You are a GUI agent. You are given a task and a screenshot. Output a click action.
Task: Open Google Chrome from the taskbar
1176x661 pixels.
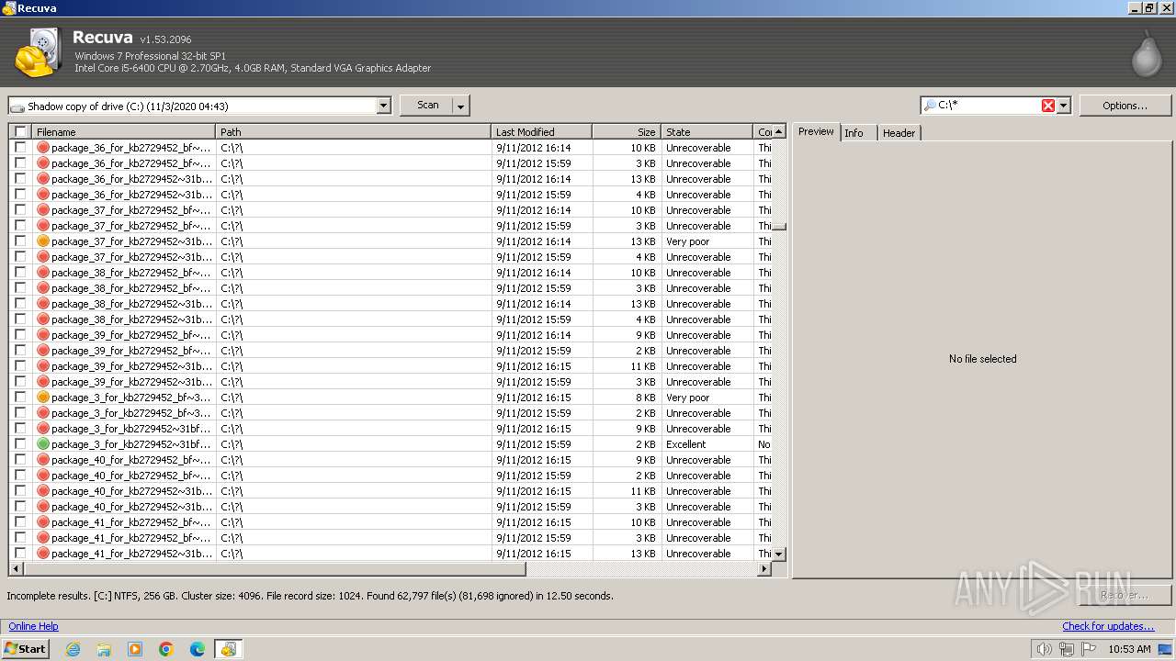click(x=166, y=649)
